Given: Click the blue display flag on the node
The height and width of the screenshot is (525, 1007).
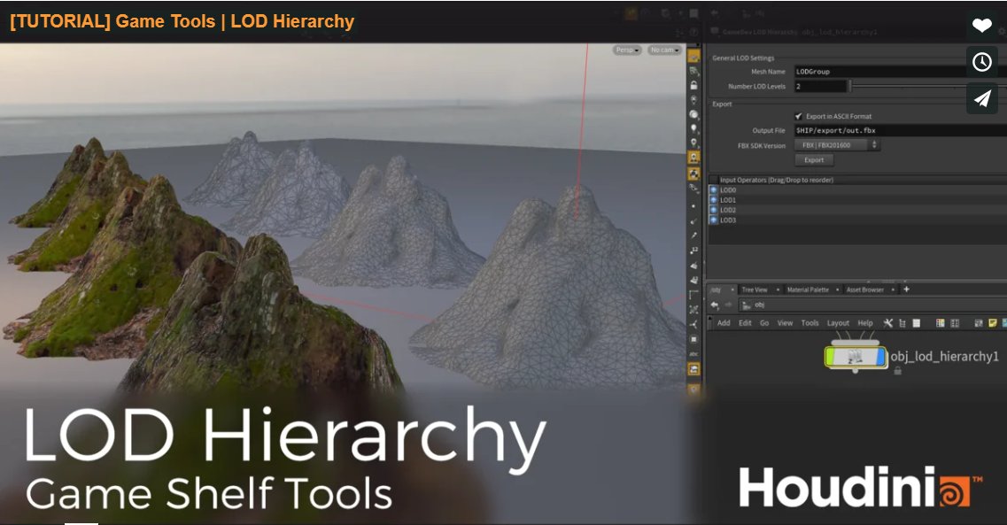Looking at the screenshot, I should click(x=881, y=357).
